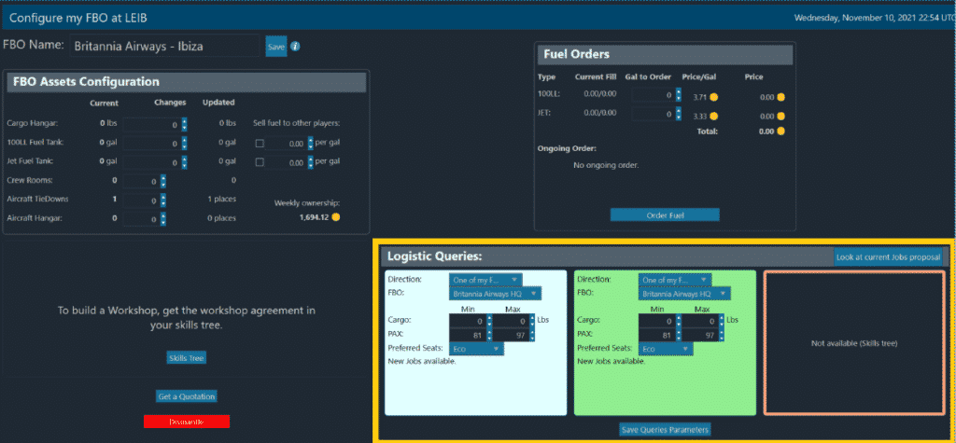
Task: Click the Order Fuel button
Action: 665,215
